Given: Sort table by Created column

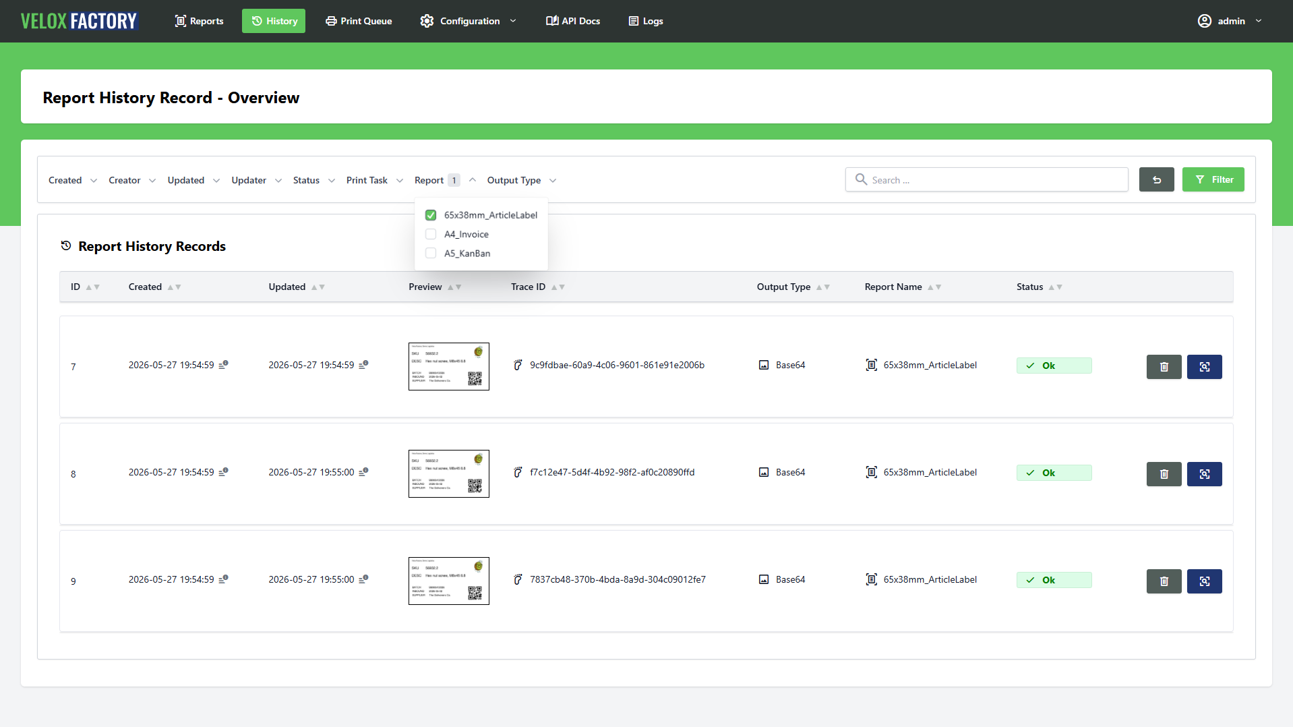Looking at the screenshot, I should pos(154,287).
